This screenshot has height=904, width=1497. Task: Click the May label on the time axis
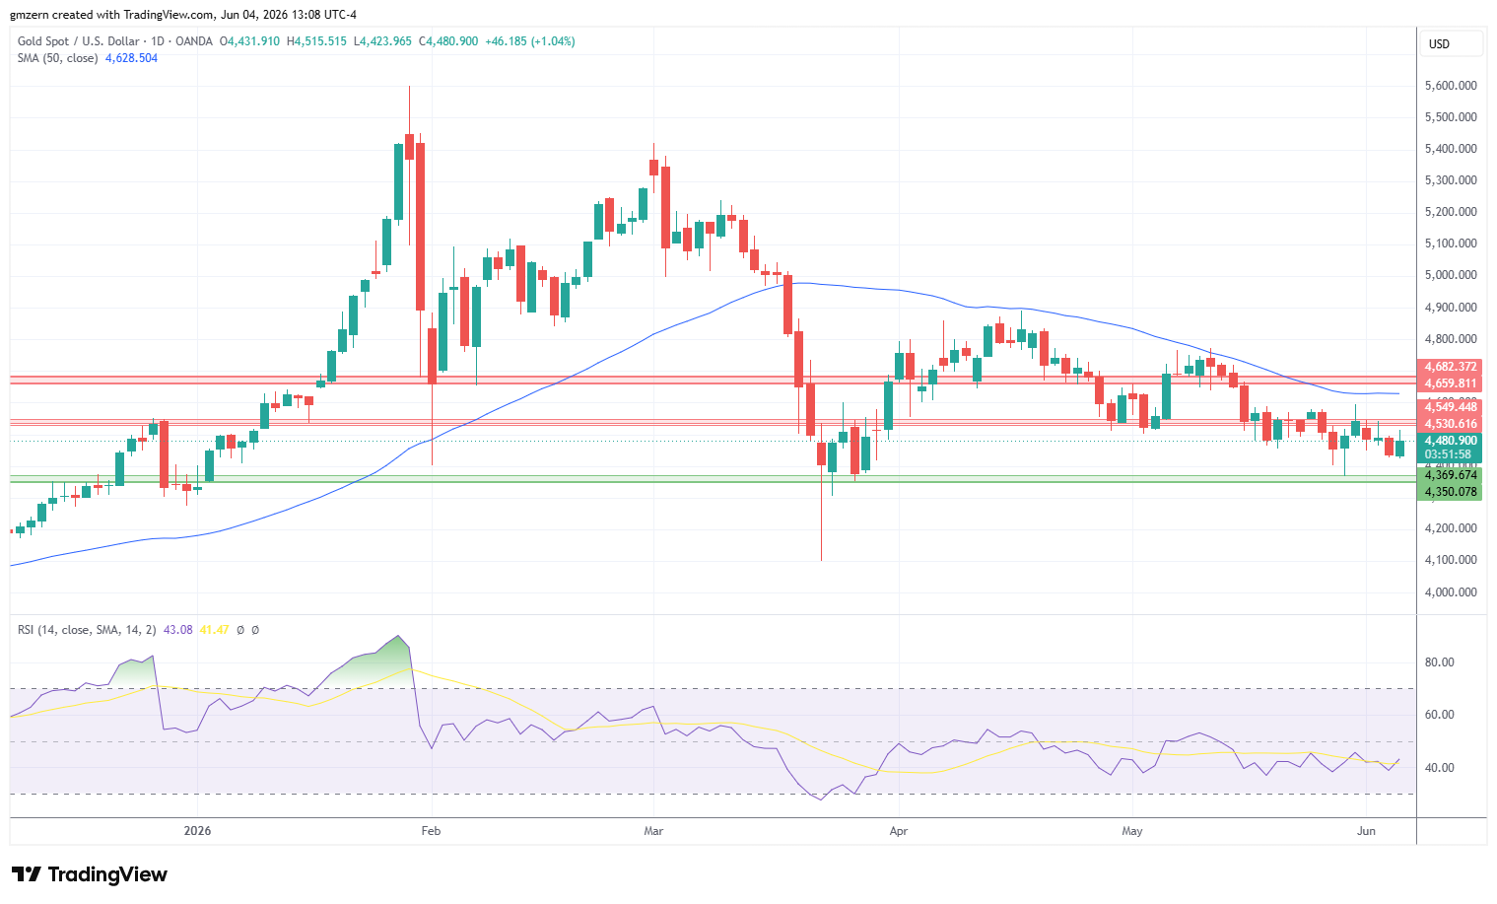(1132, 831)
